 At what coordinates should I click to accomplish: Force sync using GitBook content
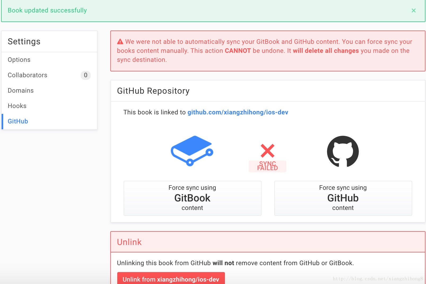pyautogui.click(x=192, y=198)
